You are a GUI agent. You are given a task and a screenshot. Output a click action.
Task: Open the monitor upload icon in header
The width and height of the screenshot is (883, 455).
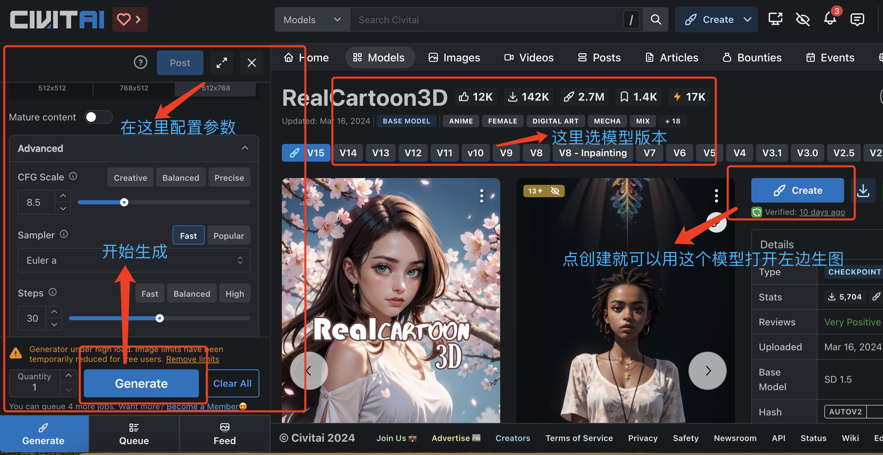[775, 19]
